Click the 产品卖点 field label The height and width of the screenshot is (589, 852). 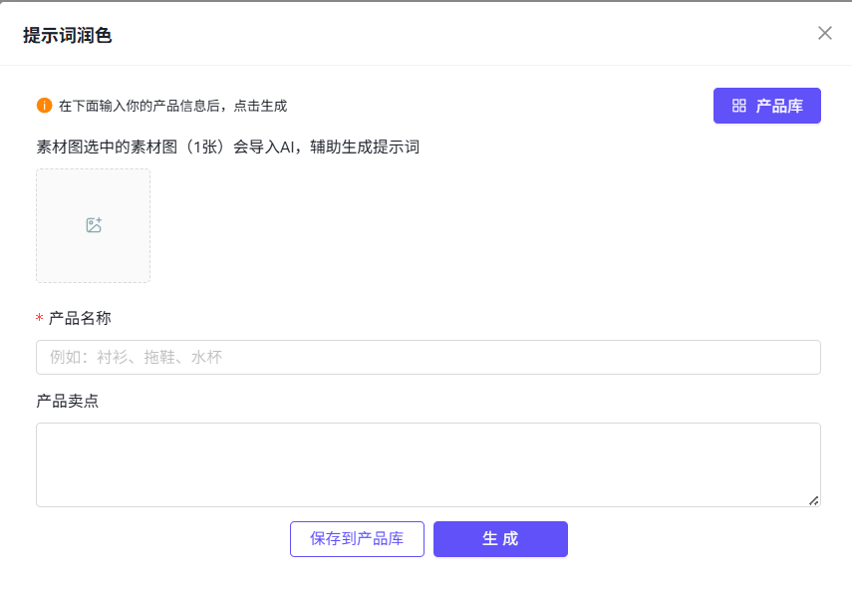point(67,401)
